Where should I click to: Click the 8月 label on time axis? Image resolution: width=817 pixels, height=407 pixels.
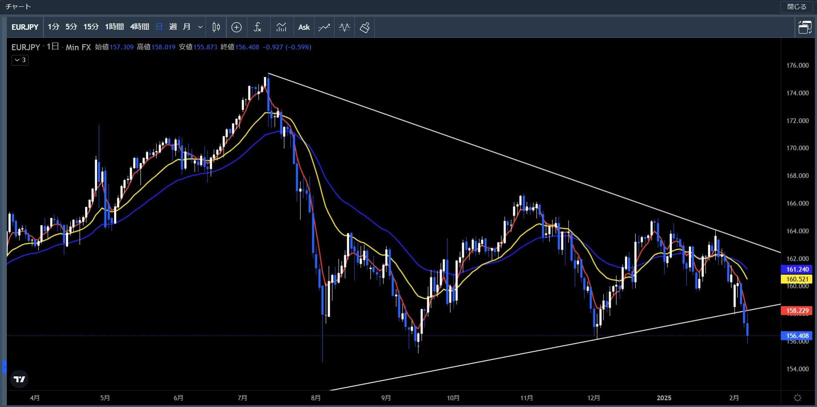click(x=316, y=398)
